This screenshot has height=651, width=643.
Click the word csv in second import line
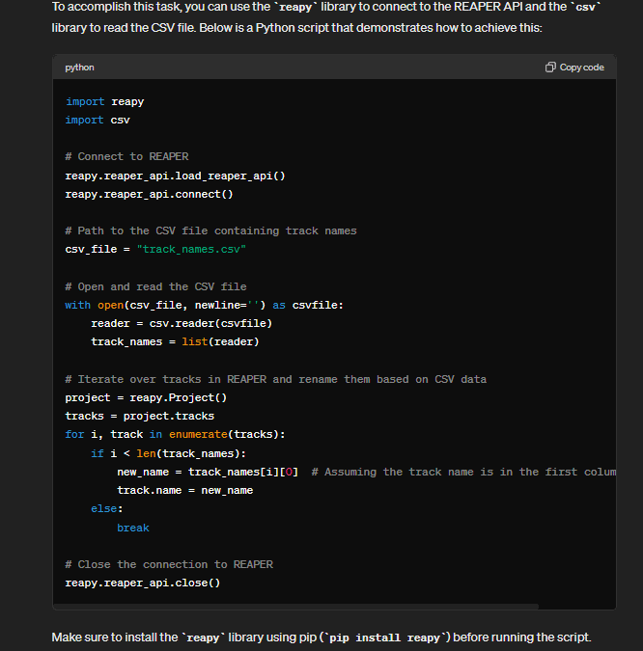(120, 120)
